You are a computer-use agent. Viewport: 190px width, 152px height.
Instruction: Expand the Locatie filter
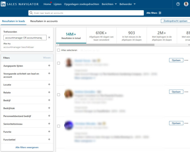pyautogui.click(x=49, y=85)
